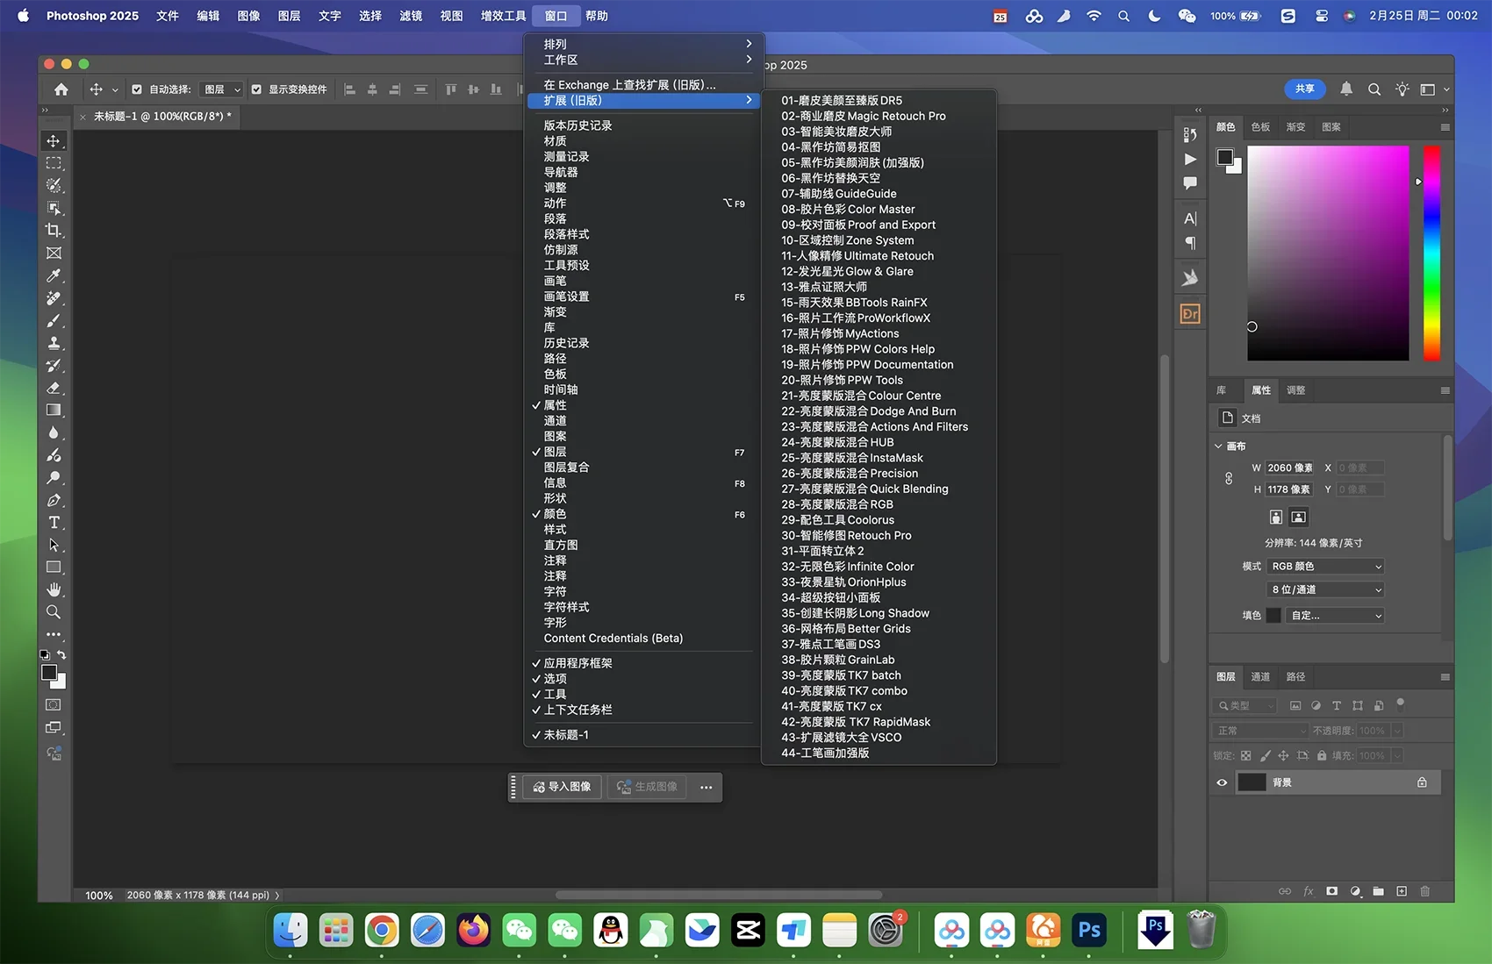
Task: Open Finder from the Dock
Action: click(291, 931)
